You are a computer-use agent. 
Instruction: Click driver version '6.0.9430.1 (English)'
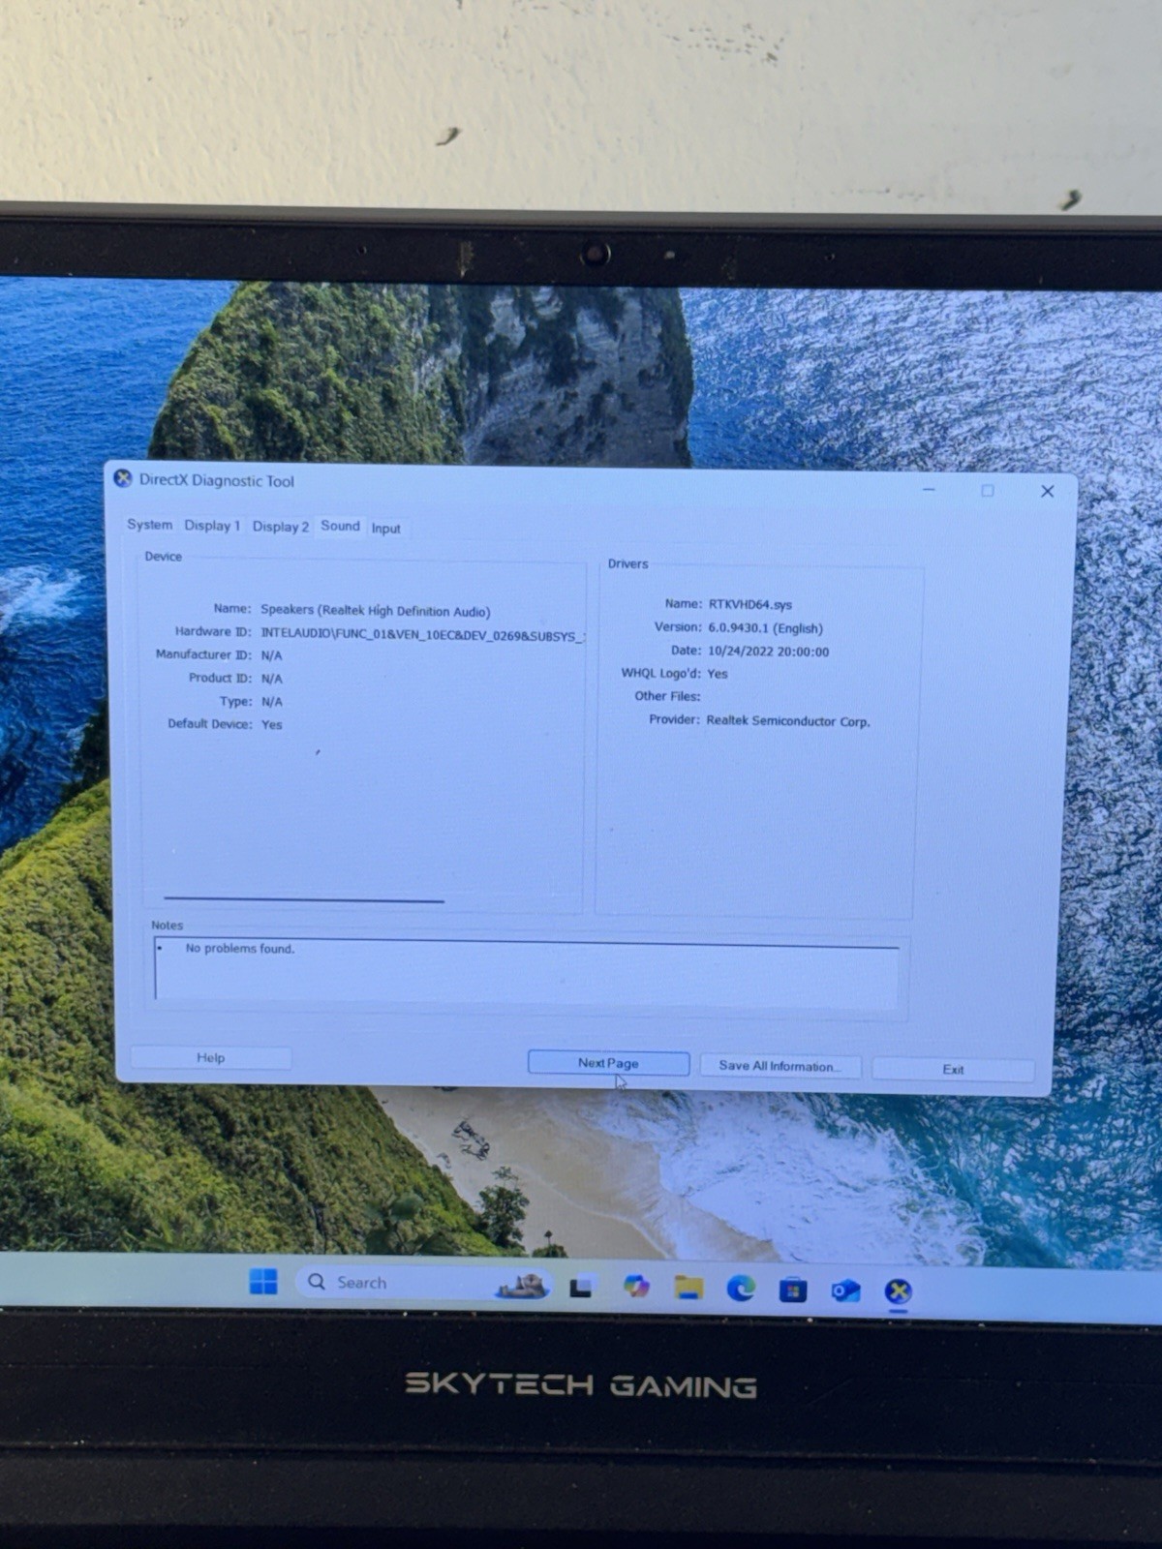(765, 628)
